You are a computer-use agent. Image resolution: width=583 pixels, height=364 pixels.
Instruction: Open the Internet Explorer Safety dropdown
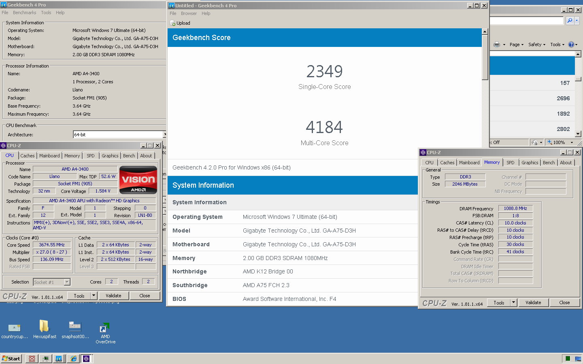coord(537,44)
